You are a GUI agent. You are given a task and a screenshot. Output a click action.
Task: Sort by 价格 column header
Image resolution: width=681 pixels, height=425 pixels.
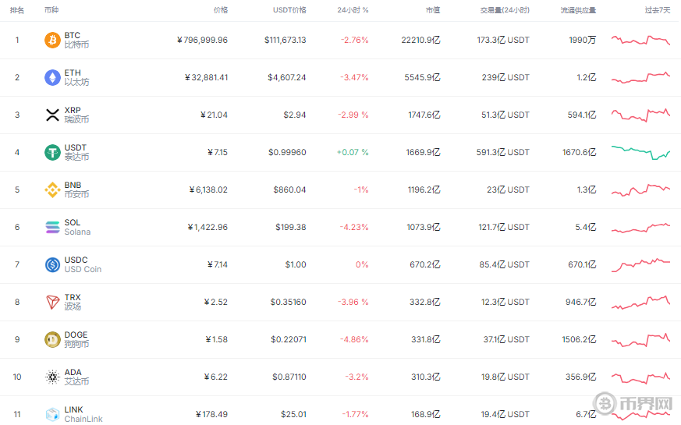point(220,10)
